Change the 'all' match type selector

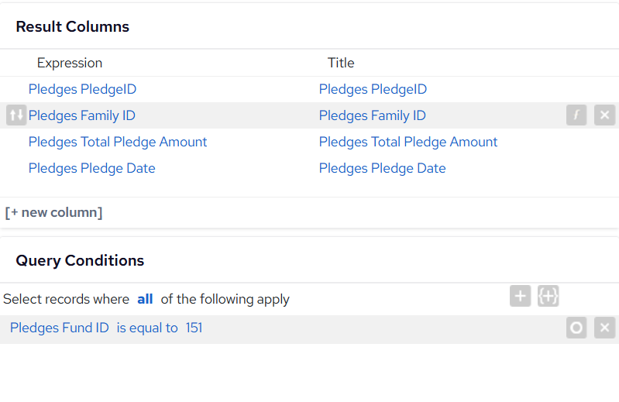point(145,299)
